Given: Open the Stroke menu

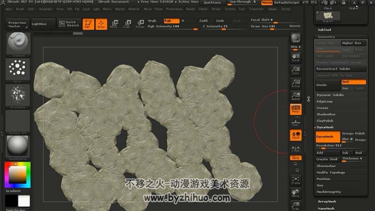Looking at the screenshot, I should point(216,9).
